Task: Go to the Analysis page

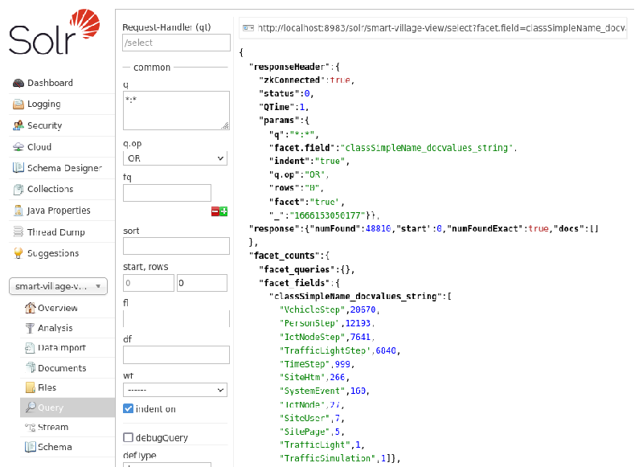Action: coord(55,328)
